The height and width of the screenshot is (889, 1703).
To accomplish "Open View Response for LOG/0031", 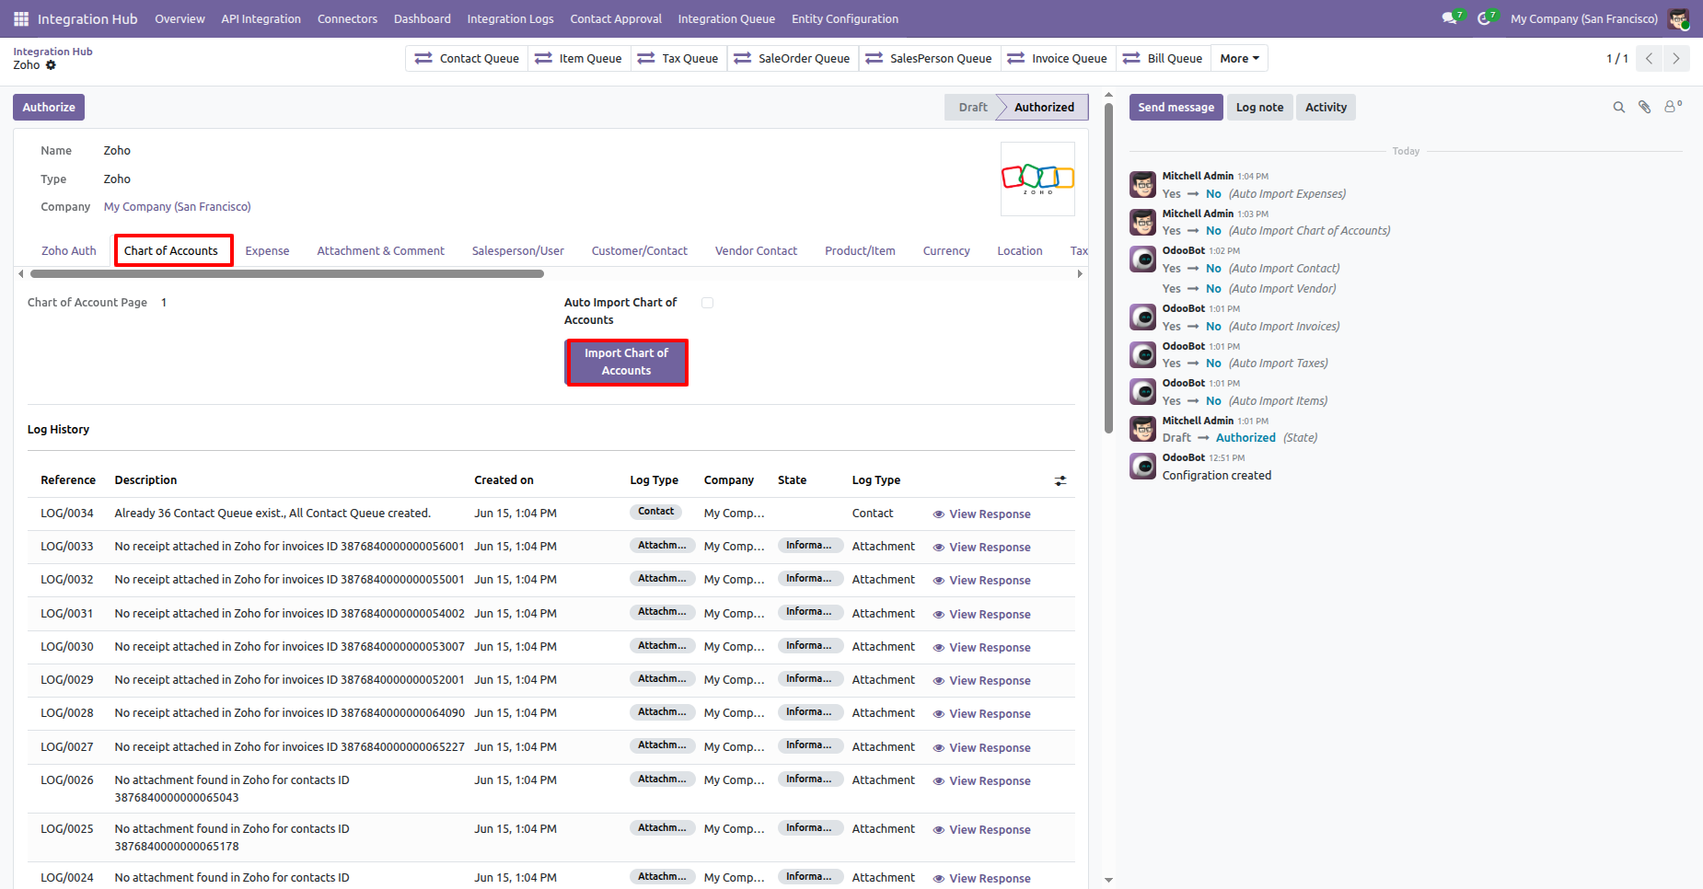I will [x=981, y=615].
